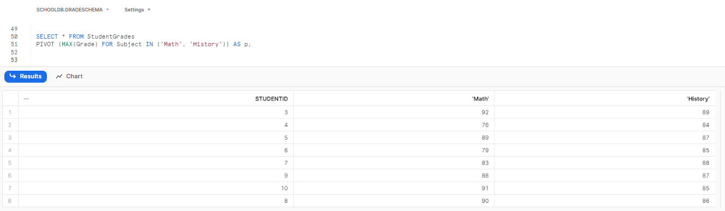Click row number 1 in results grid
Image resolution: width=725 pixels, height=211 pixels.
point(10,113)
